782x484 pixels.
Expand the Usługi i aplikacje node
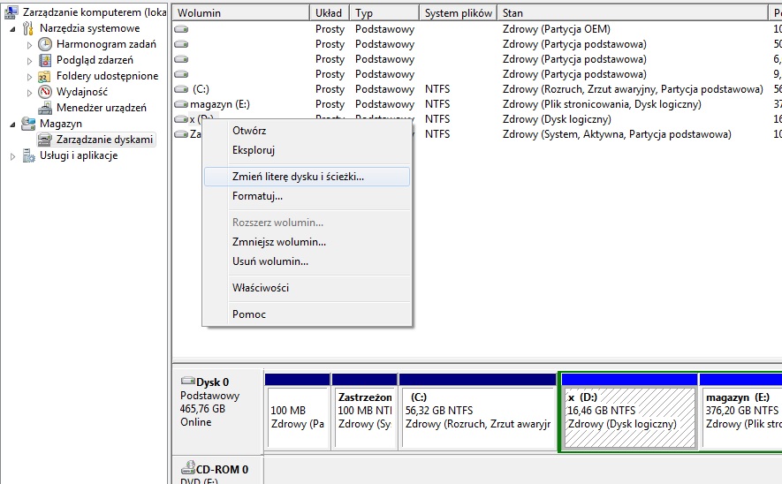[13, 156]
